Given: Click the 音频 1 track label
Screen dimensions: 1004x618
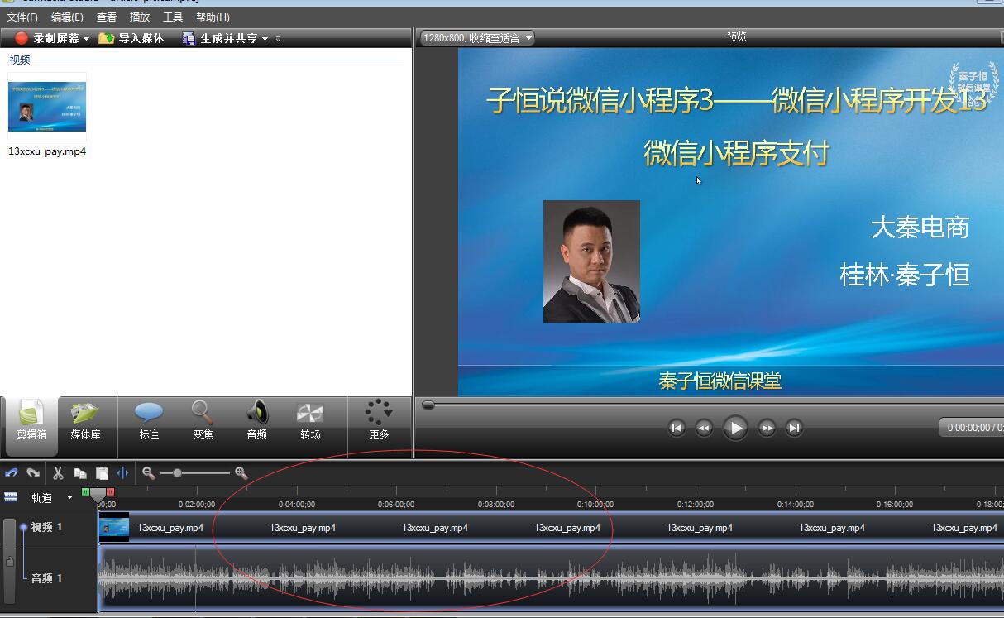Looking at the screenshot, I should (x=47, y=578).
